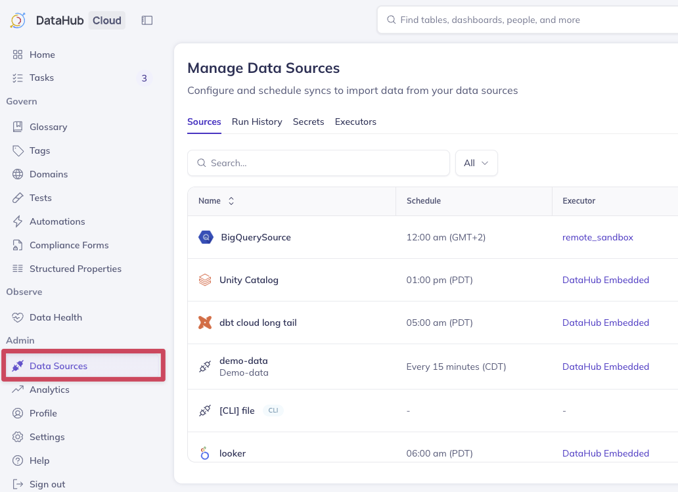Open Glossary in the sidebar
The image size is (678, 492).
click(49, 127)
